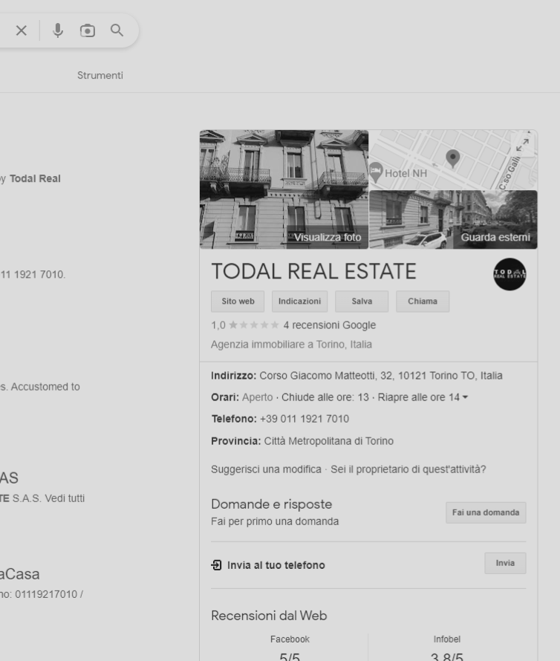Click the magnifying glass search icon
560x661 pixels.
(117, 30)
